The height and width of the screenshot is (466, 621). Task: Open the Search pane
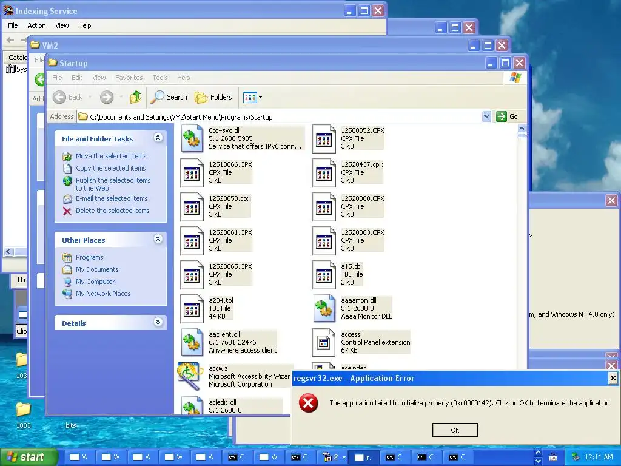pyautogui.click(x=169, y=97)
